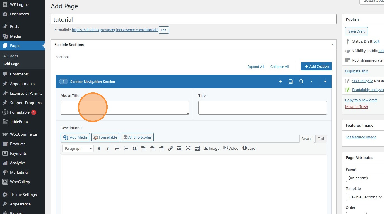This screenshot has height=214, width=384.
Task: Open the Template dropdown
Action: pyautogui.click(x=365, y=197)
